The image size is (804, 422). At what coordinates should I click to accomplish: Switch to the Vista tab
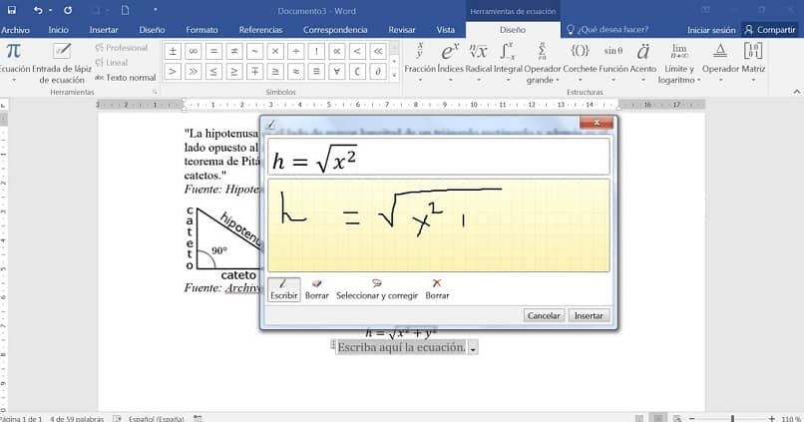(x=446, y=30)
